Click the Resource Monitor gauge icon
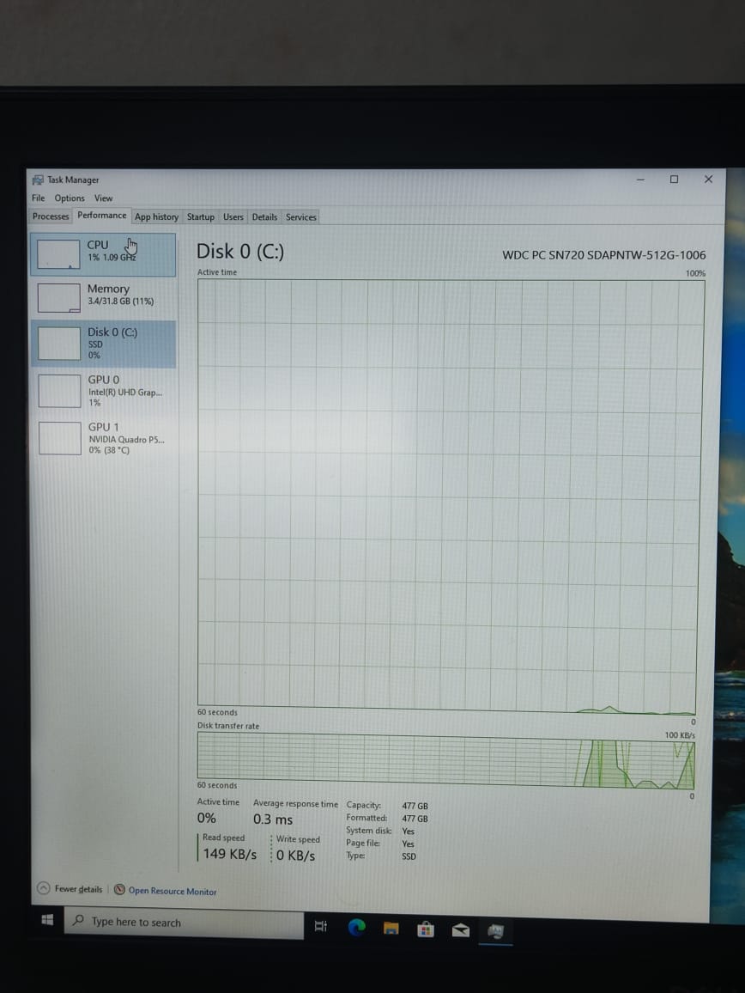Image resolution: width=745 pixels, height=993 pixels. (119, 890)
